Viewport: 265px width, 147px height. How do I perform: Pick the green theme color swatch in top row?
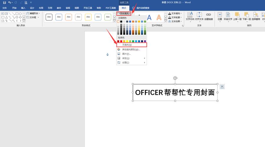tap(145, 21)
